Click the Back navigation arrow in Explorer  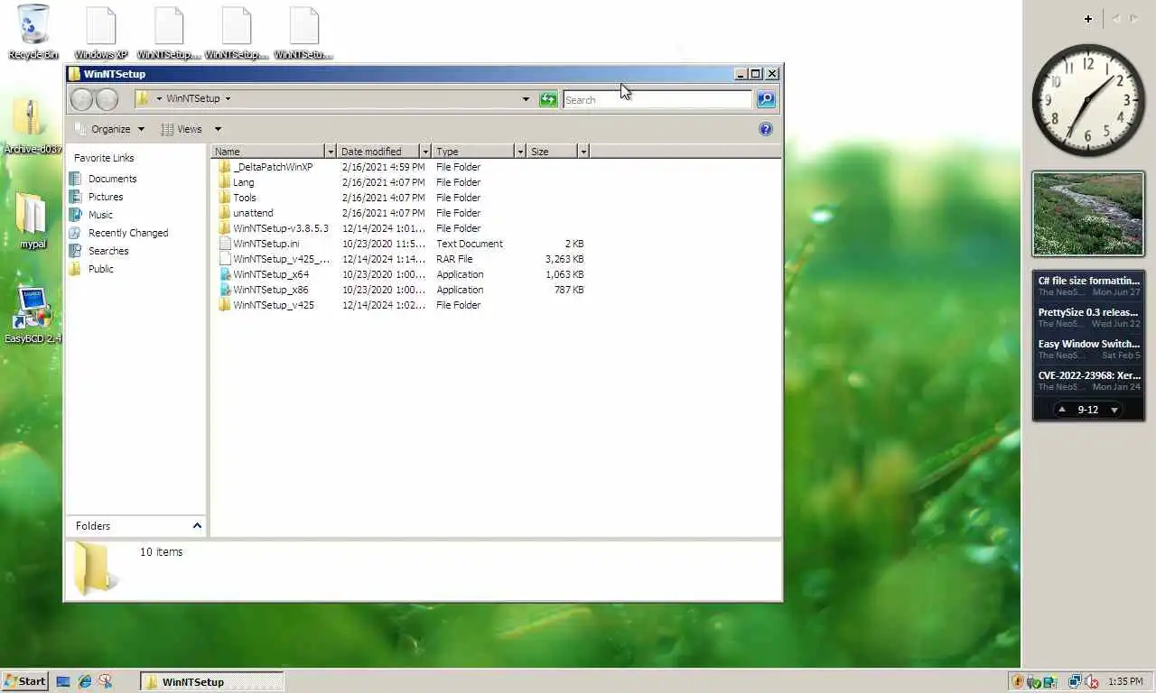point(82,99)
